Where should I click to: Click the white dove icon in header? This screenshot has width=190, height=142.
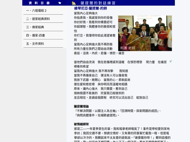click(60, 3)
